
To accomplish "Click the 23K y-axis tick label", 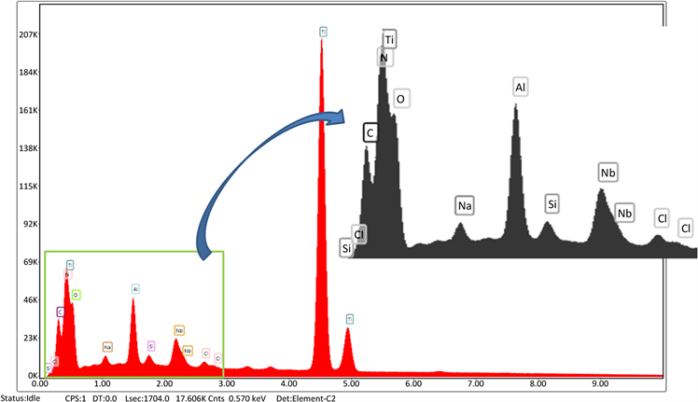I will click(x=31, y=338).
